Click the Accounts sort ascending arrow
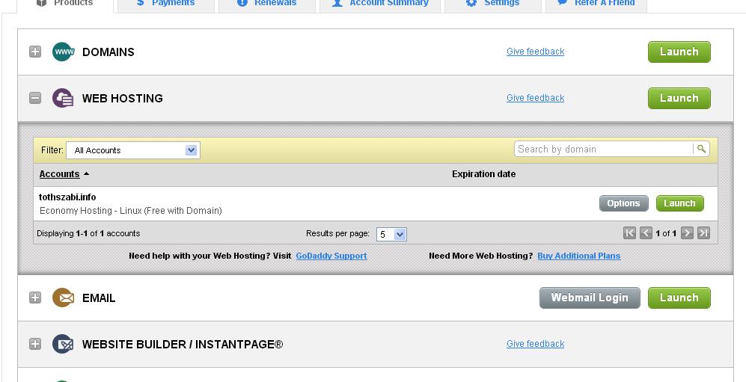The height and width of the screenshot is (382, 746). click(86, 174)
